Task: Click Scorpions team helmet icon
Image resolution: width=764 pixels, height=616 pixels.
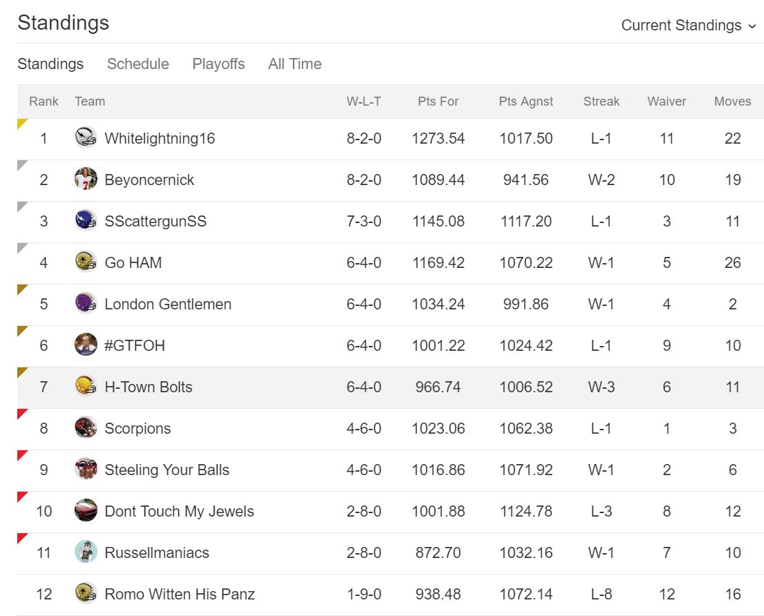Action: click(x=86, y=428)
